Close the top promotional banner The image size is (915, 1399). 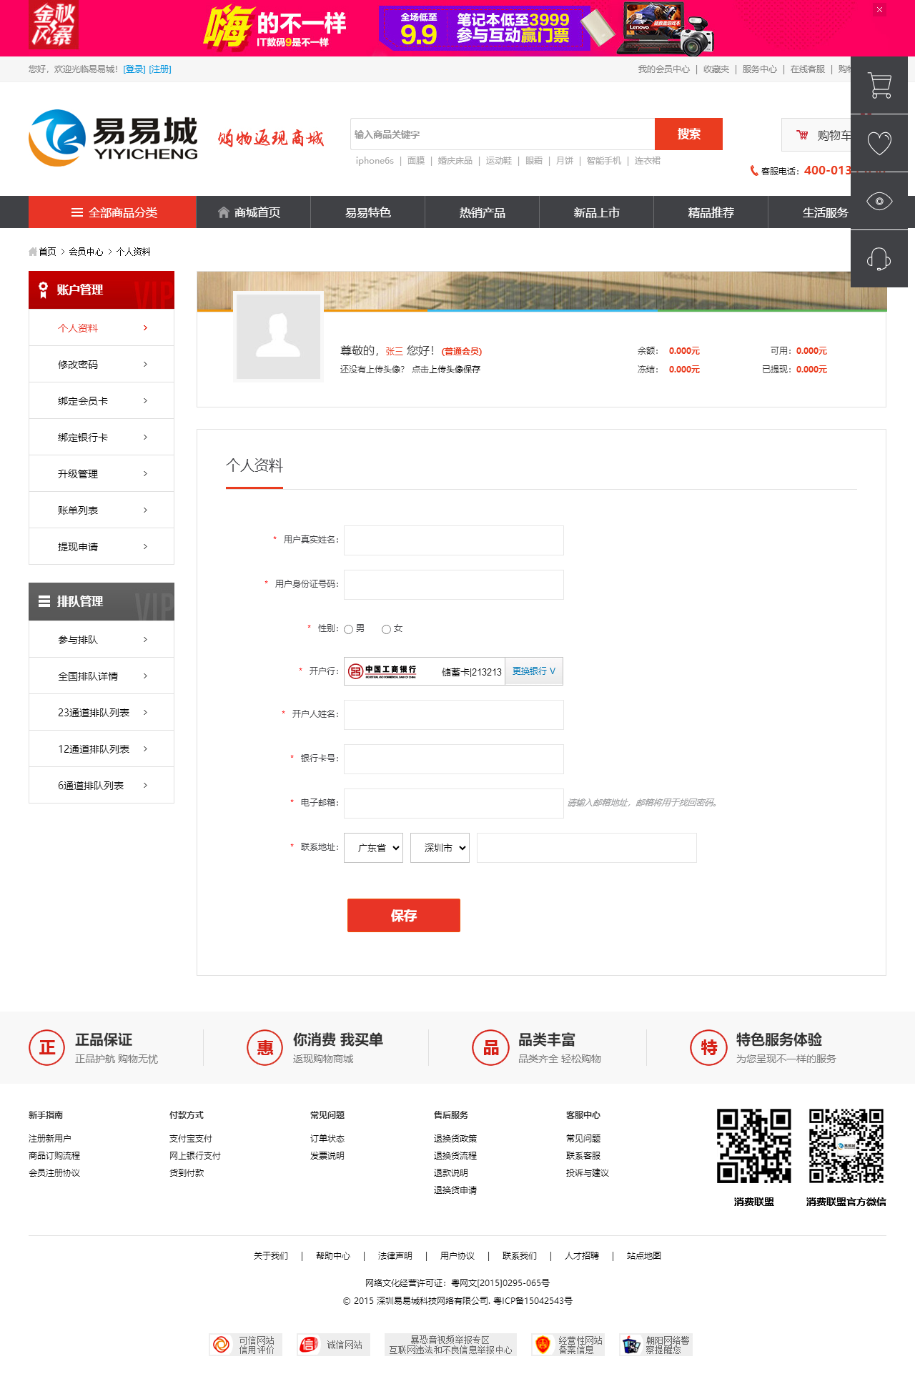879,10
